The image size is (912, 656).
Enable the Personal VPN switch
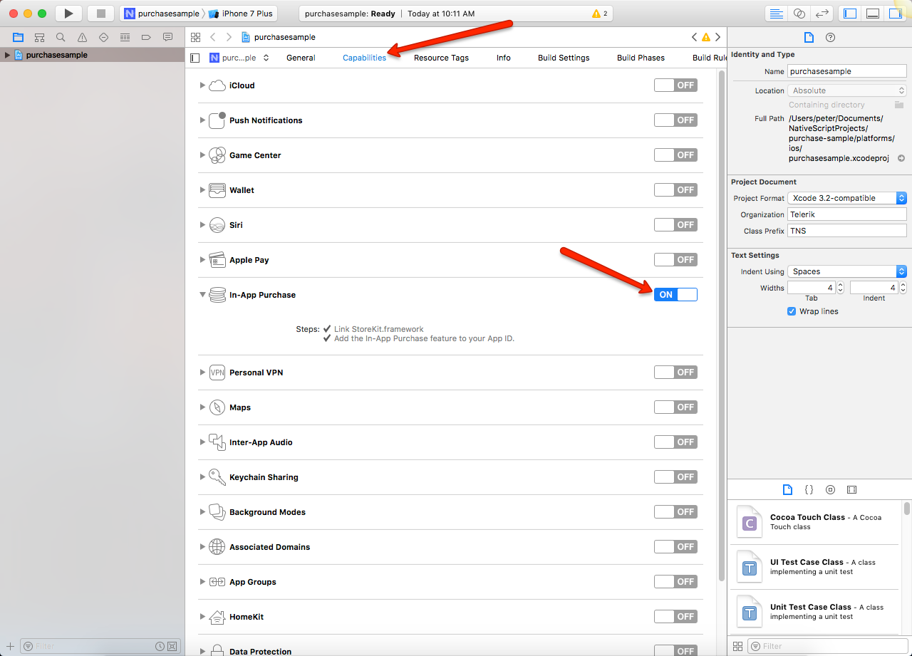coord(675,372)
